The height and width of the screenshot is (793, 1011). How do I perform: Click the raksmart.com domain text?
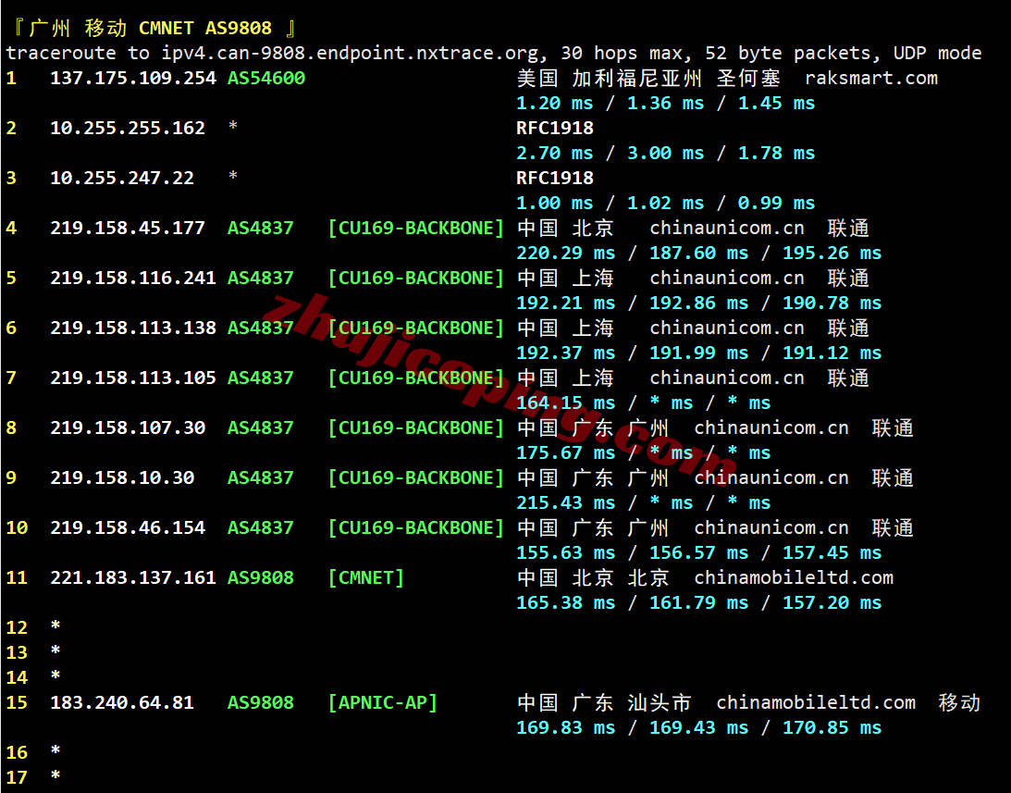click(x=870, y=79)
